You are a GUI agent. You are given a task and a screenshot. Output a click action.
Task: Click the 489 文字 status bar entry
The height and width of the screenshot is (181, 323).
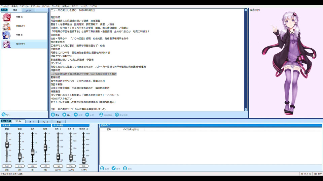tap(318, 174)
